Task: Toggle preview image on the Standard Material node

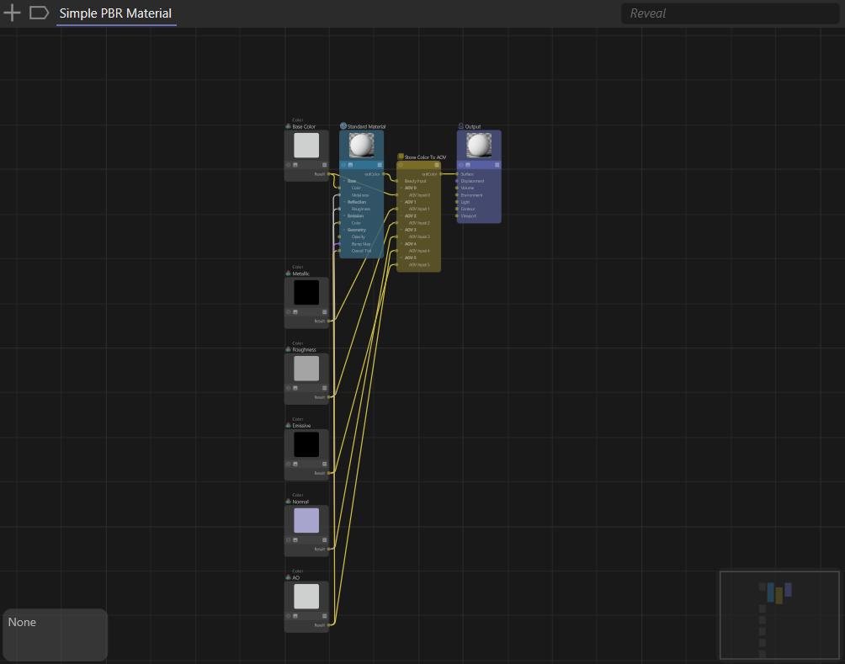Action: point(350,165)
